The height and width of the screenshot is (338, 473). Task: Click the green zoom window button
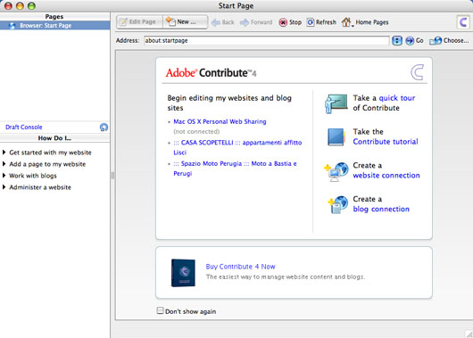pos(31,6)
